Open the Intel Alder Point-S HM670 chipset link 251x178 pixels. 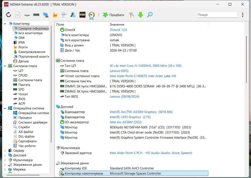pos(143,76)
